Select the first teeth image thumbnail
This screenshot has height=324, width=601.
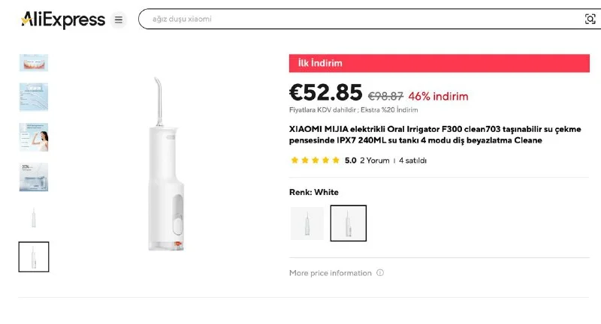coord(34,62)
